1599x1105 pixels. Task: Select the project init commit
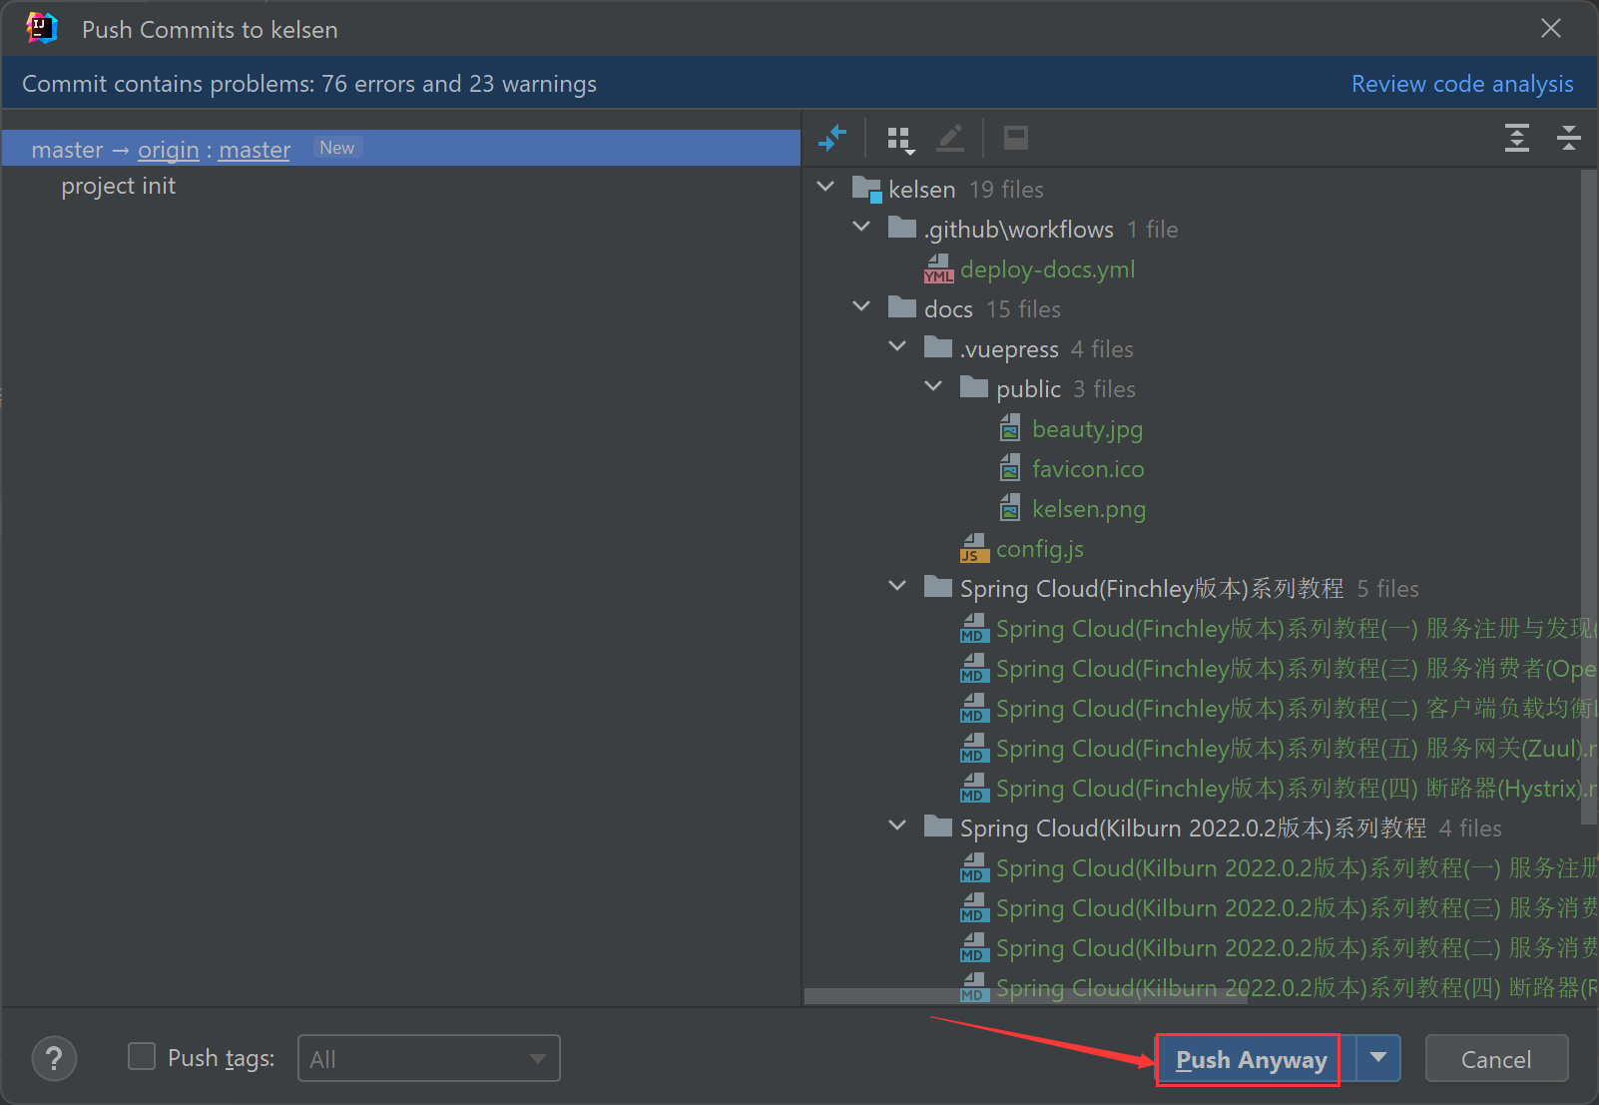tap(118, 187)
